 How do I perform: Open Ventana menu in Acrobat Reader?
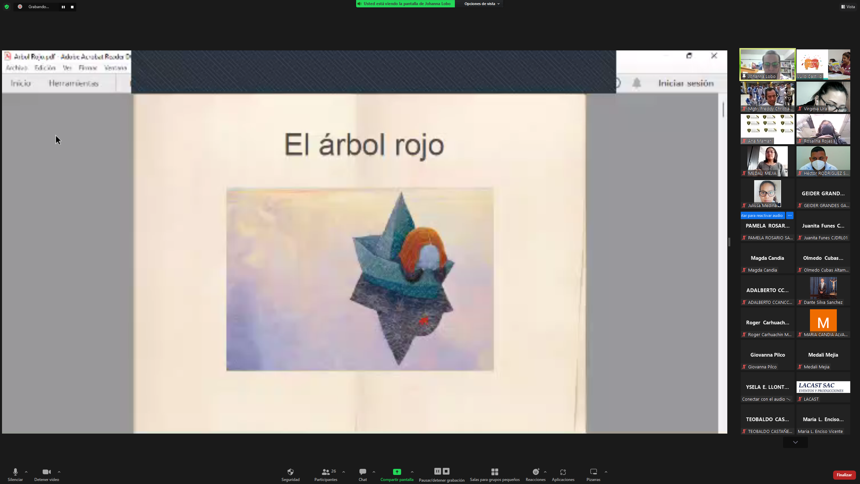[115, 68]
